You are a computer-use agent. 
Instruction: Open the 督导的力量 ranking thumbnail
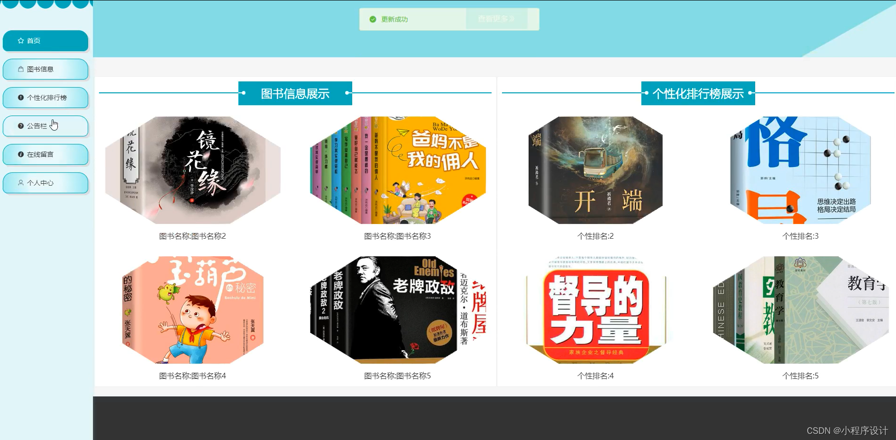pos(595,310)
